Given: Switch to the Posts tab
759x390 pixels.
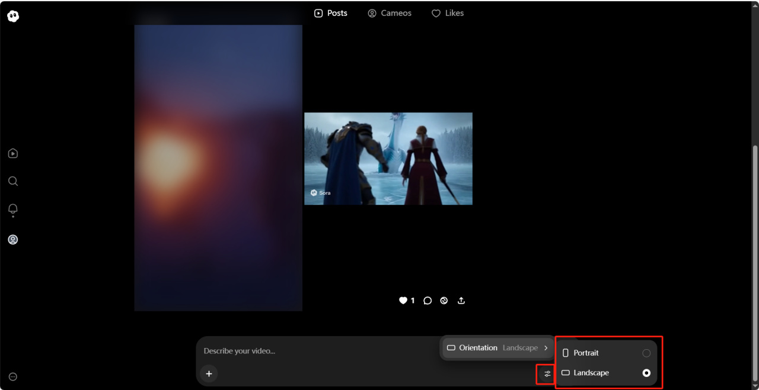Looking at the screenshot, I should coord(331,13).
